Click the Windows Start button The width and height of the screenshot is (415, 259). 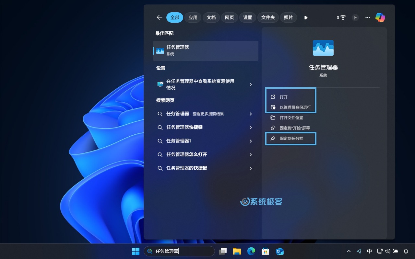point(136,251)
